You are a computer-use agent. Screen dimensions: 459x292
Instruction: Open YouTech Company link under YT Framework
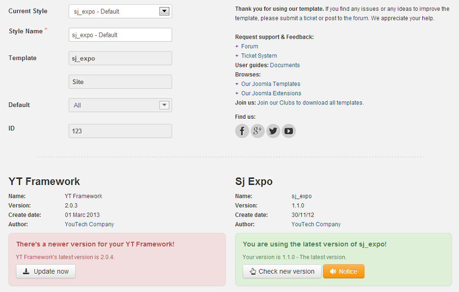click(x=89, y=224)
